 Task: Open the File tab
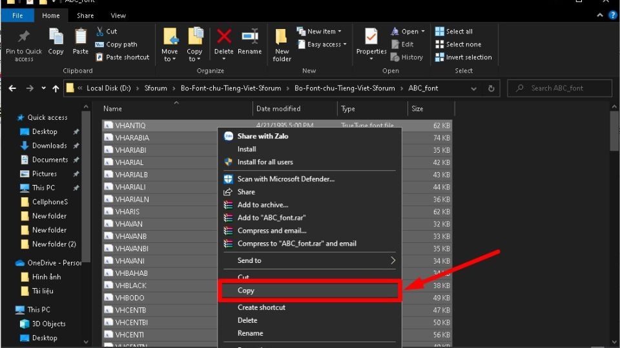(x=17, y=15)
